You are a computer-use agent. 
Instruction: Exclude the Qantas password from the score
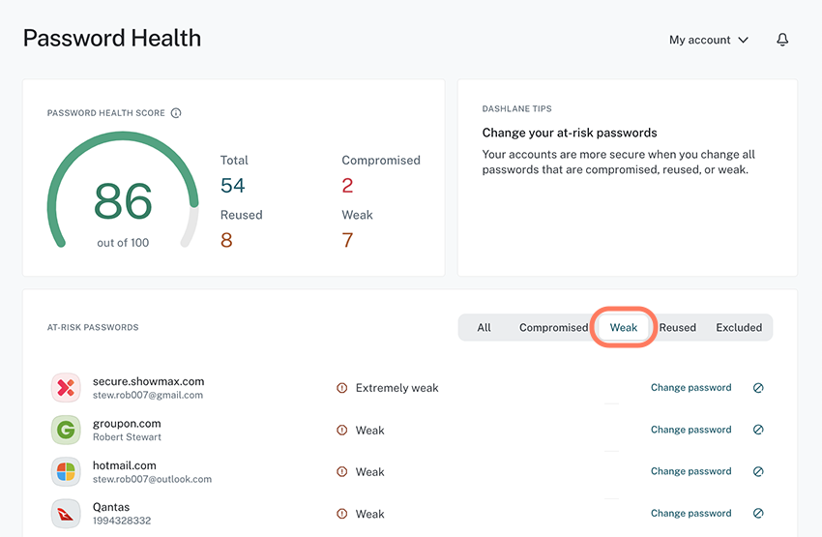(x=758, y=514)
